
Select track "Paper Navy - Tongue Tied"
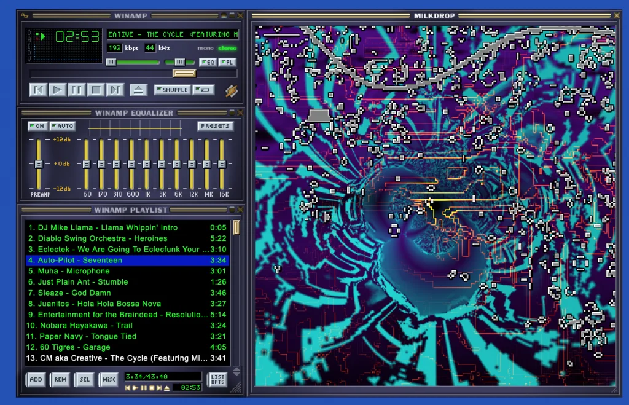pyautogui.click(x=127, y=336)
